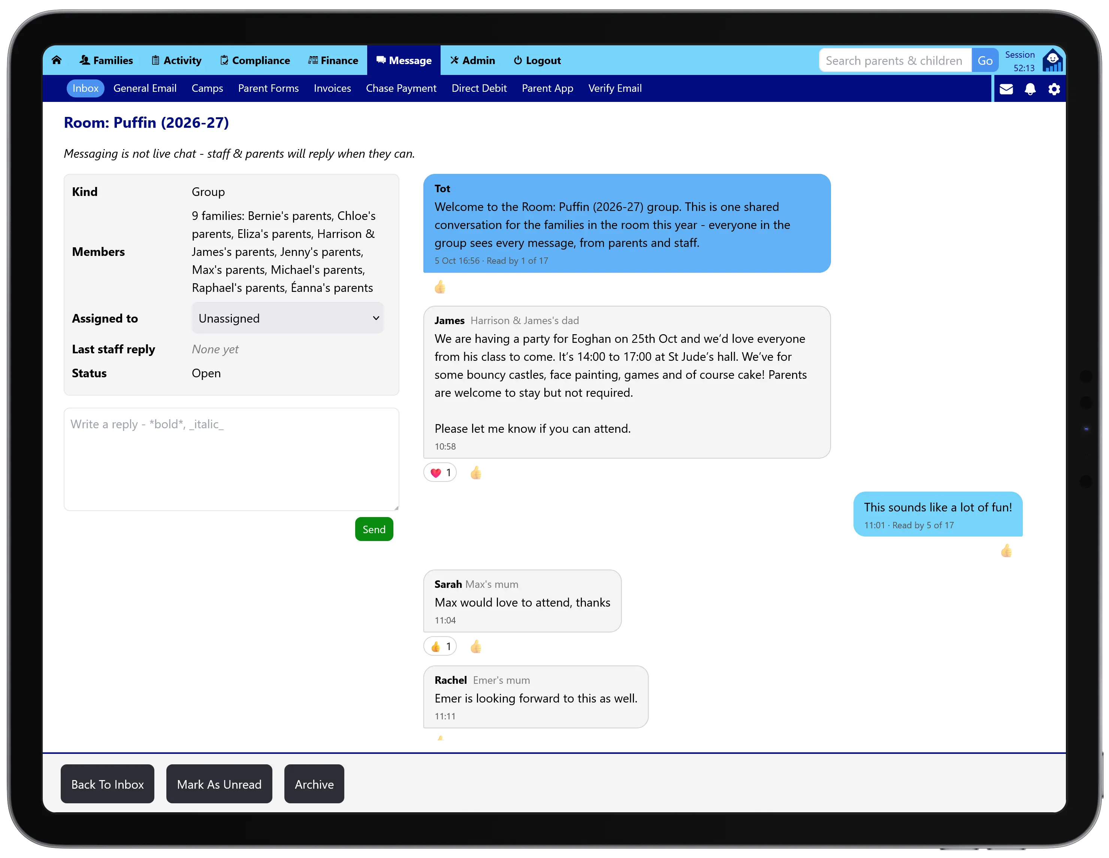Open the Parent App tab
This screenshot has height=858, width=1109.
click(x=547, y=88)
